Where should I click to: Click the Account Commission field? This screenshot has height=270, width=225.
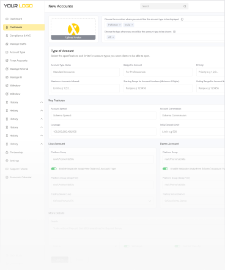click(x=193, y=116)
